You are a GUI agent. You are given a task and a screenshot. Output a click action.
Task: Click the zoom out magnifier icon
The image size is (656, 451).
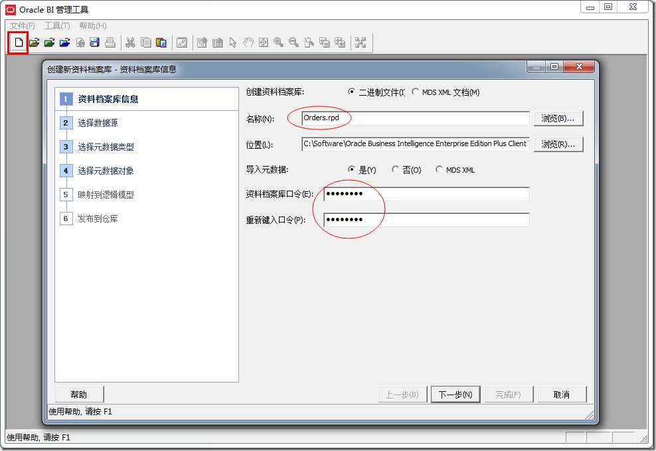pyautogui.click(x=293, y=43)
